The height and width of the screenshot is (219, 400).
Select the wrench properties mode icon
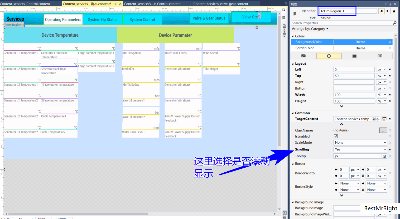tap(382, 11)
